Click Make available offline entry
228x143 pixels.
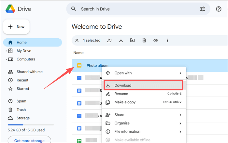click(x=144, y=140)
